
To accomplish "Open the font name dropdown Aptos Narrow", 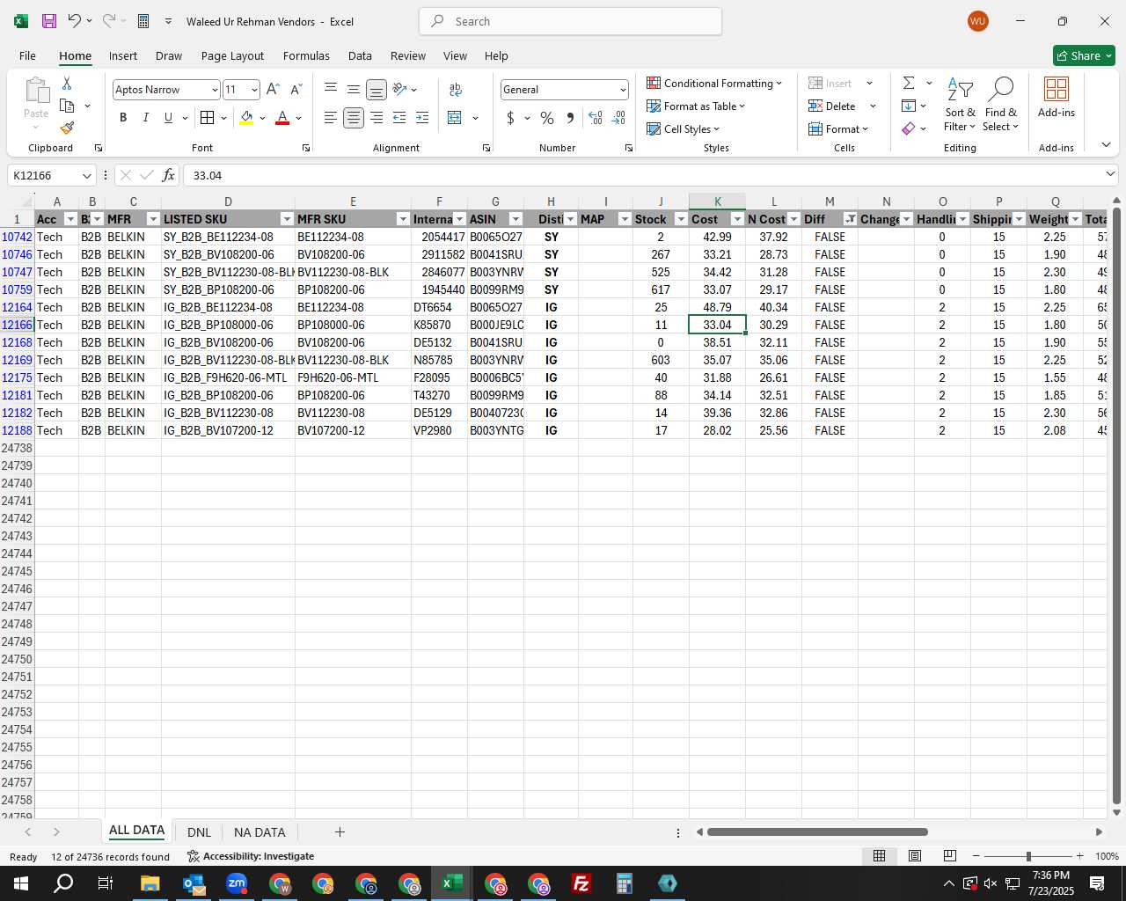I will [214, 90].
